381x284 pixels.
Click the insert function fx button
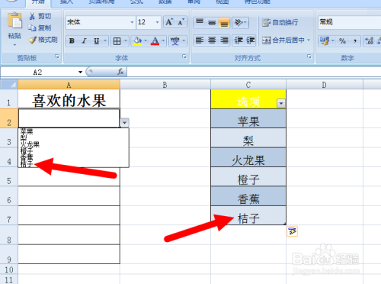[x=120, y=73]
